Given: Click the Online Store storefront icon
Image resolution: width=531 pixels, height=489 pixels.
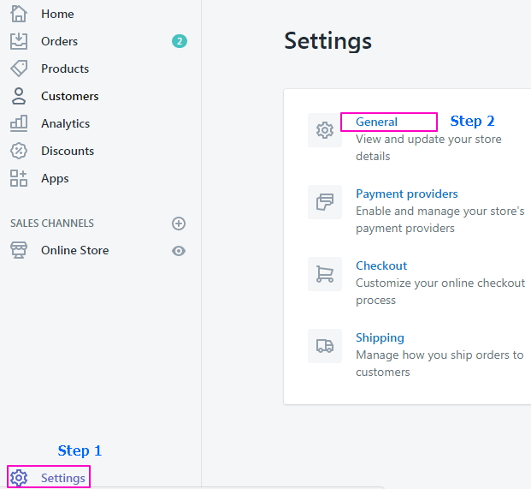Looking at the screenshot, I should [19, 250].
